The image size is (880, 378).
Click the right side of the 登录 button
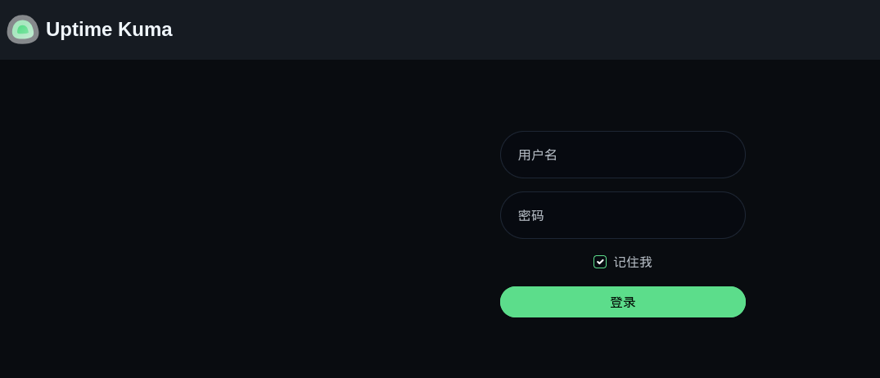point(719,302)
